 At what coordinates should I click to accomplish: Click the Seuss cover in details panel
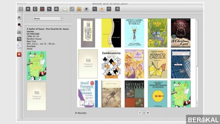tap(36, 66)
